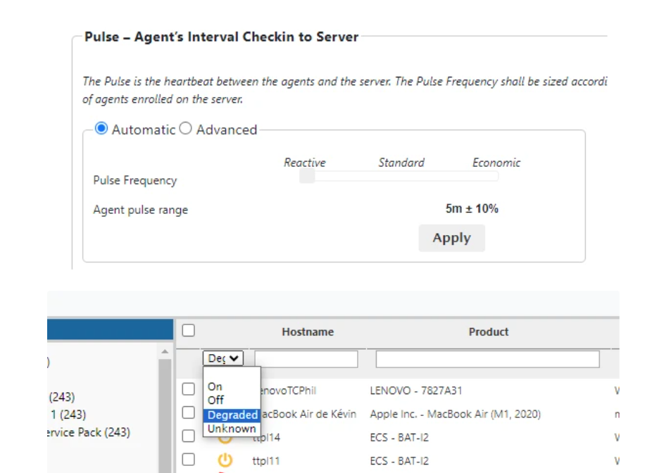Click the Pulse Frequency slider handle

(x=307, y=176)
